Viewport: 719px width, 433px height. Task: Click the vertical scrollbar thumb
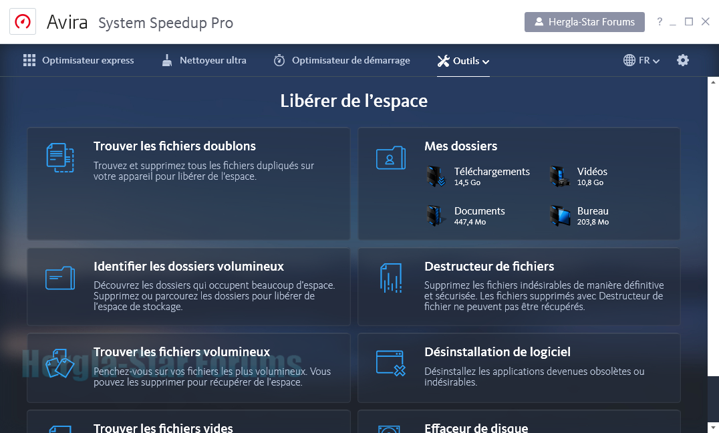pos(713,232)
